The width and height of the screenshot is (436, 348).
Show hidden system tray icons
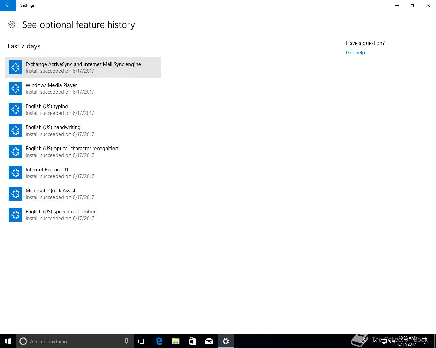376,341
